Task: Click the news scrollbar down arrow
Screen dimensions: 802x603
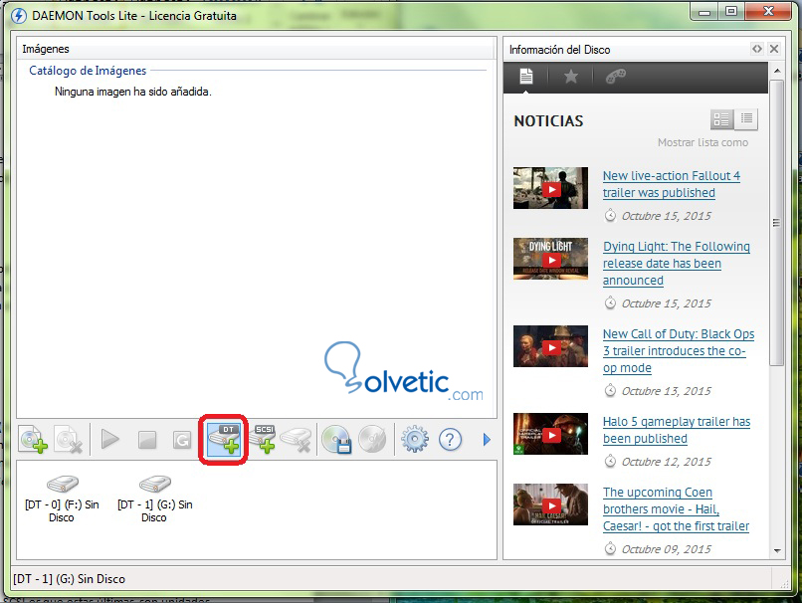Action: [x=777, y=551]
